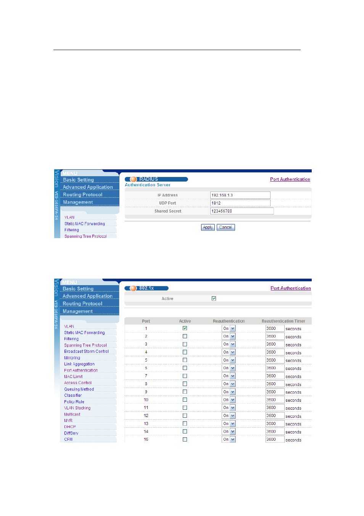Open Reauthentication dropdown for port 6
The height and width of the screenshot is (516, 364).
tap(229, 368)
